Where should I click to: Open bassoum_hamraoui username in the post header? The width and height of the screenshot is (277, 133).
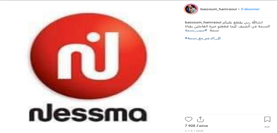tap(219, 9)
